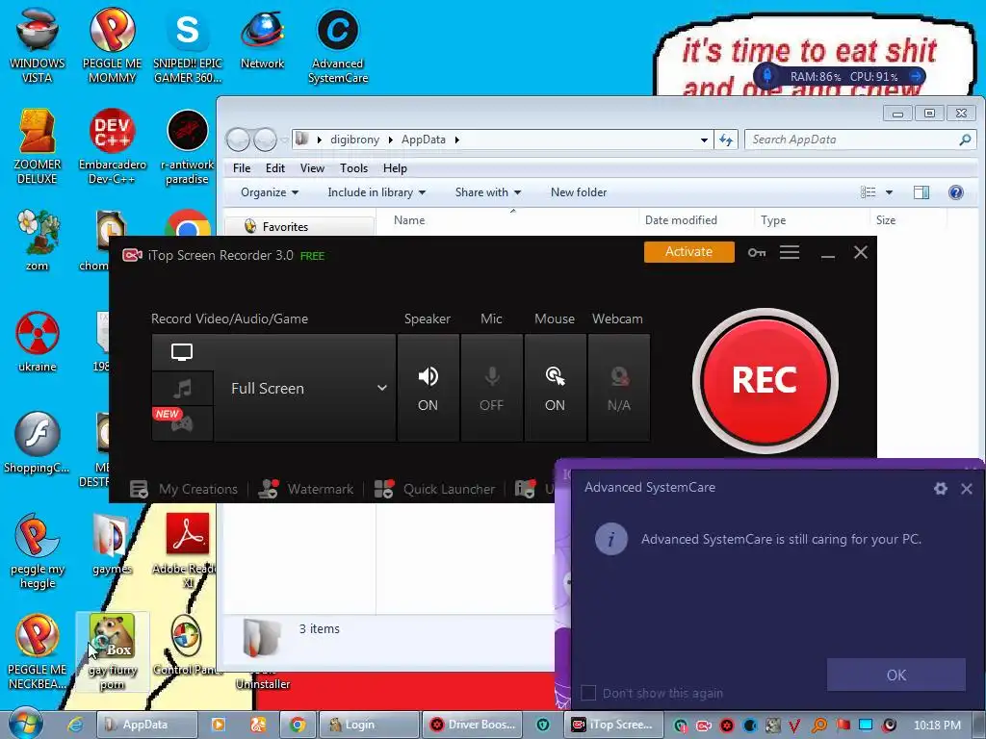Click the orange Activate button
986x739 pixels.
688,252
